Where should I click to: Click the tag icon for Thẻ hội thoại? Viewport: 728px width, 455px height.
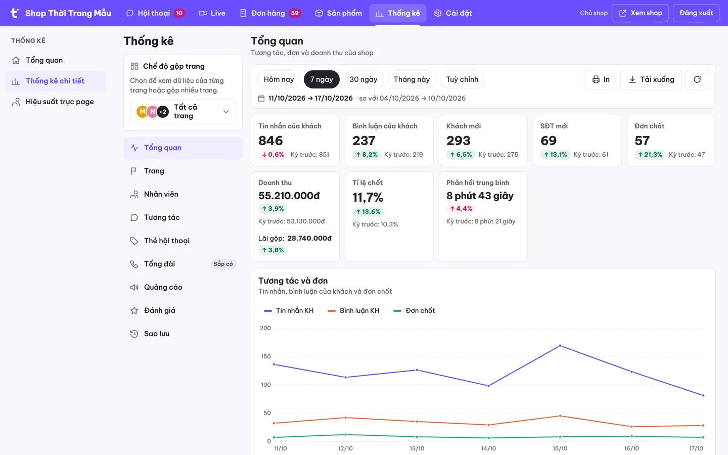point(134,241)
